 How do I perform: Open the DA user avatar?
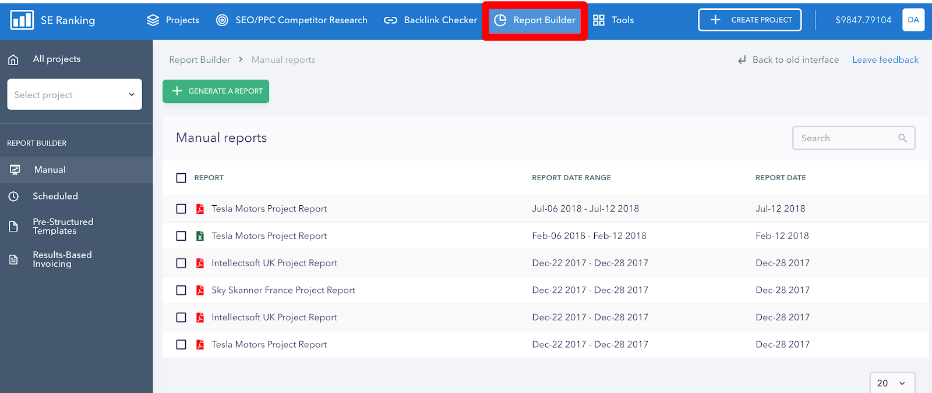(913, 20)
